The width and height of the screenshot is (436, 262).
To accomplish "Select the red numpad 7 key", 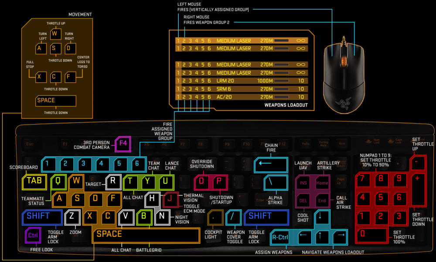I will coord(363,179).
